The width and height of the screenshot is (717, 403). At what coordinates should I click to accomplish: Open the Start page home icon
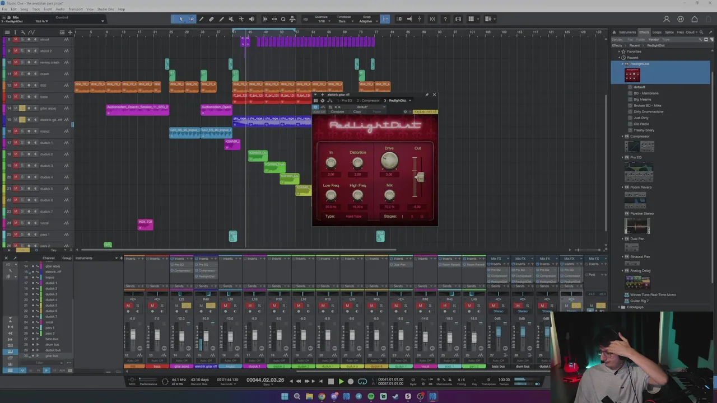click(x=695, y=19)
